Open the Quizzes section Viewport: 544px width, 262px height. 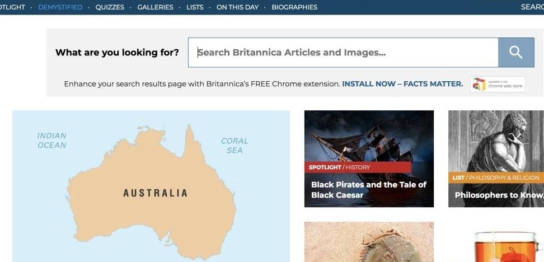[x=110, y=7]
